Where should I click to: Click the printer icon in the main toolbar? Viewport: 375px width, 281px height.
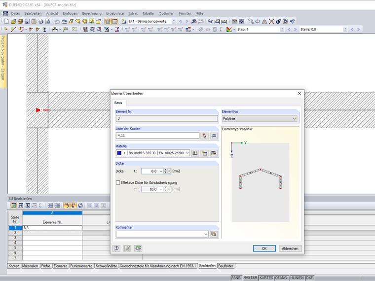click(x=41, y=21)
